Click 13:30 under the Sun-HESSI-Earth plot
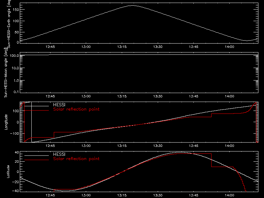Image resolution: width=264 pixels, height=198 pixels. tap(158, 47)
